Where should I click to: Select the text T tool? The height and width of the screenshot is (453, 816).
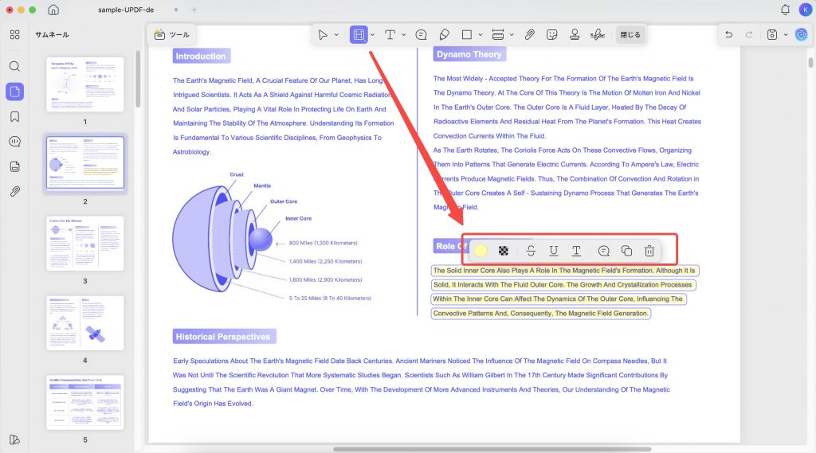tap(390, 35)
